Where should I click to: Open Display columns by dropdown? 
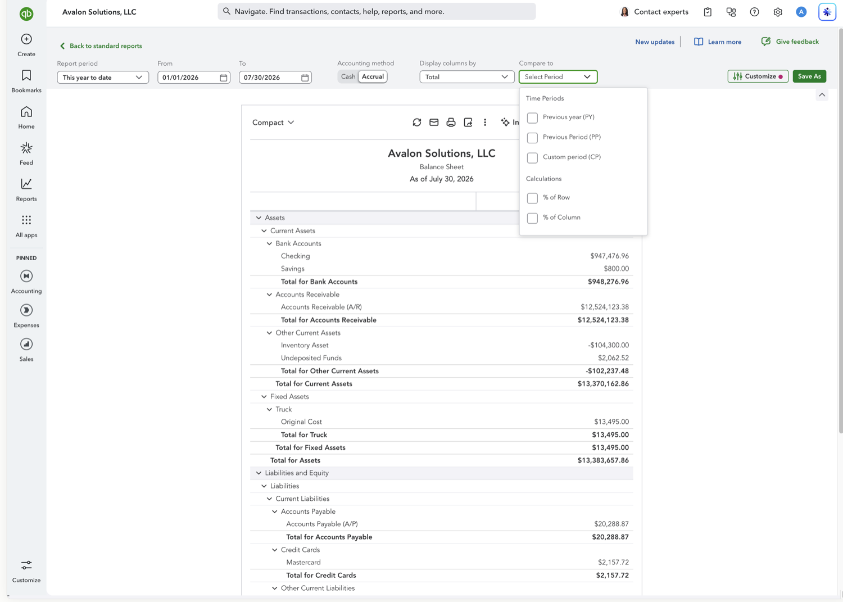(467, 77)
